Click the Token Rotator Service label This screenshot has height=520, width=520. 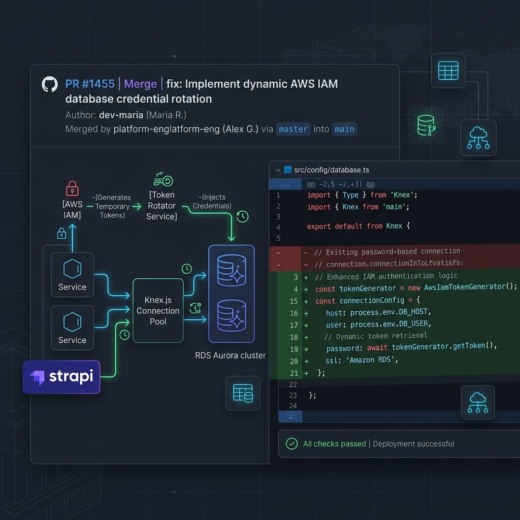161,206
